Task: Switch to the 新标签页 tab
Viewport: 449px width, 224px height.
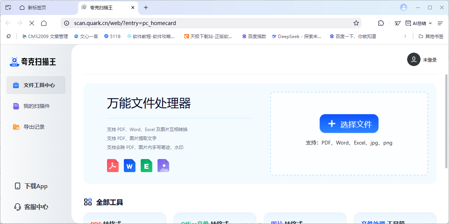Action: coord(37,7)
